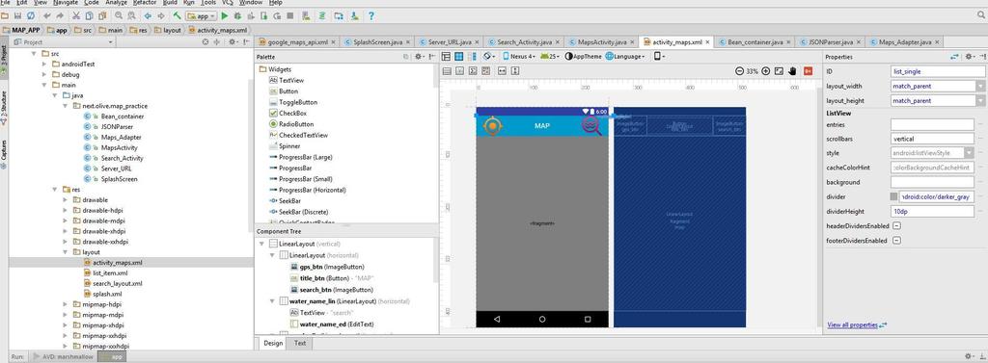Collapse water_name_lin in Component Tree

tap(273, 301)
